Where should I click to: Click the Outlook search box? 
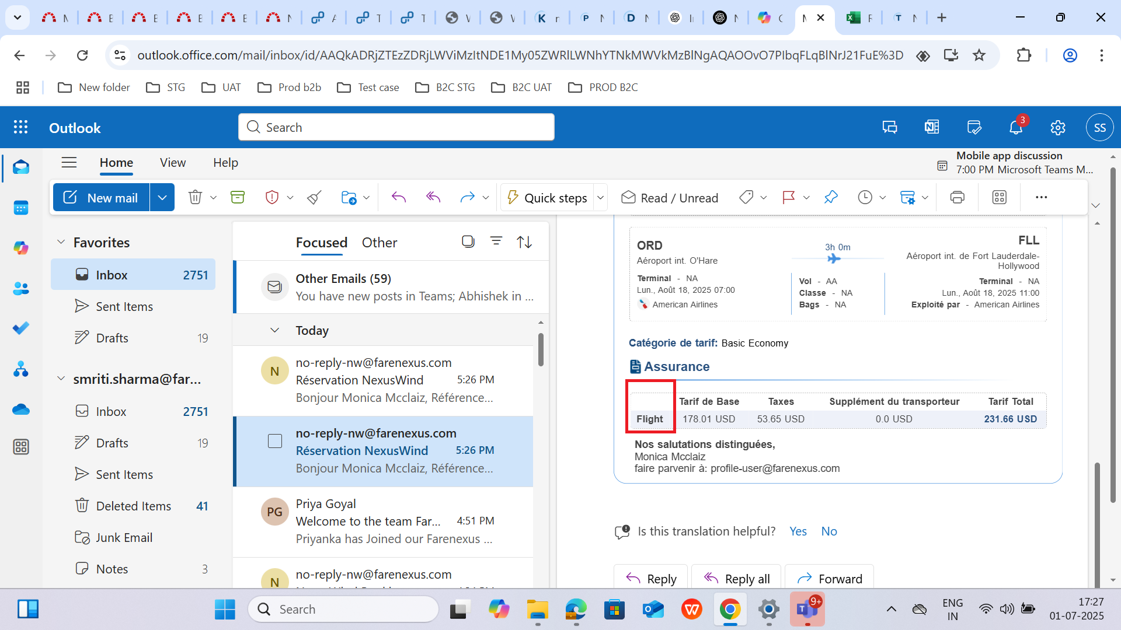click(396, 127)
